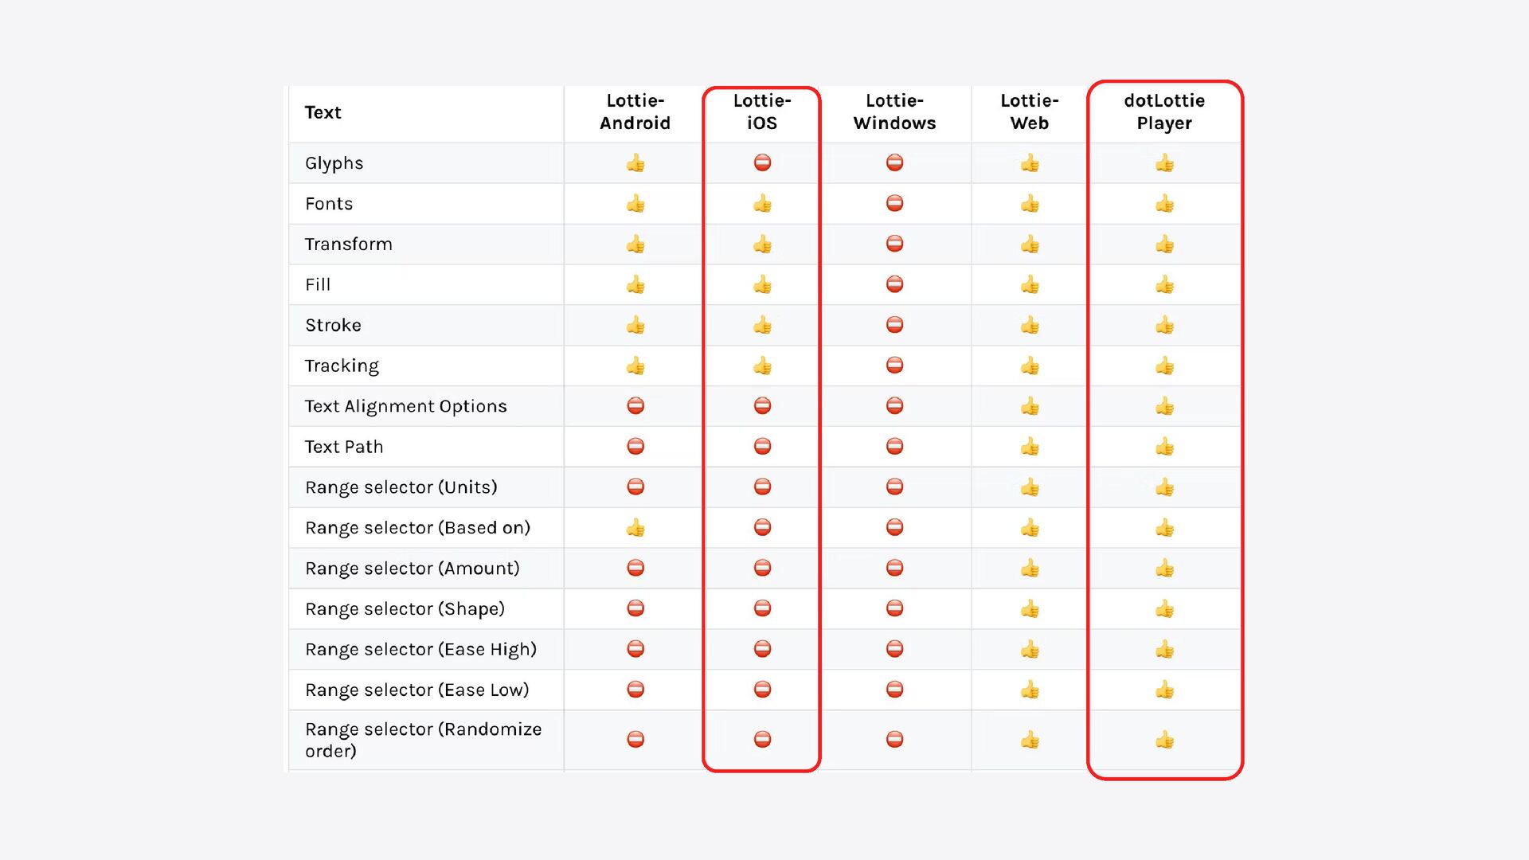Image resolution: width=1529 pixels, height=860 pixels.
Task: Click the no-entry icon for Glyphs under Lottie-iOS
Action: [x=762, y=163]
